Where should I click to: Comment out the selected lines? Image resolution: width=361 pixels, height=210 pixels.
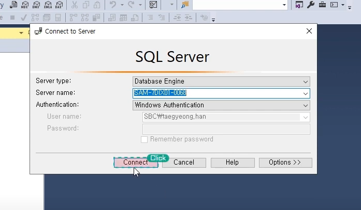pos(150,18)
